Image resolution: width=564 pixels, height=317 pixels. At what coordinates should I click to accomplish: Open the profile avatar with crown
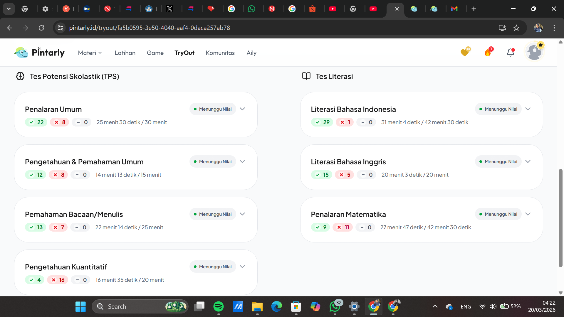(534, 52)
